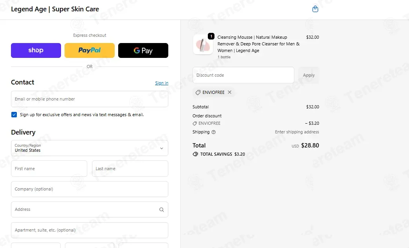Click the Total Savings tag icon
This screenshot has height=248, width=409.
pyautogui.click(x=195, y=154)
